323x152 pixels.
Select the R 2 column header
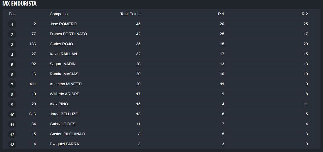(305, 14)
